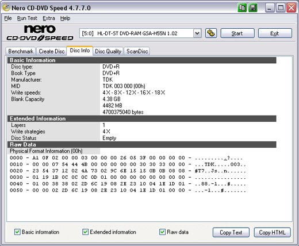Uncheck the Basic information checkbox
This screenshot has width=299, height=246.
coord(17,232)
